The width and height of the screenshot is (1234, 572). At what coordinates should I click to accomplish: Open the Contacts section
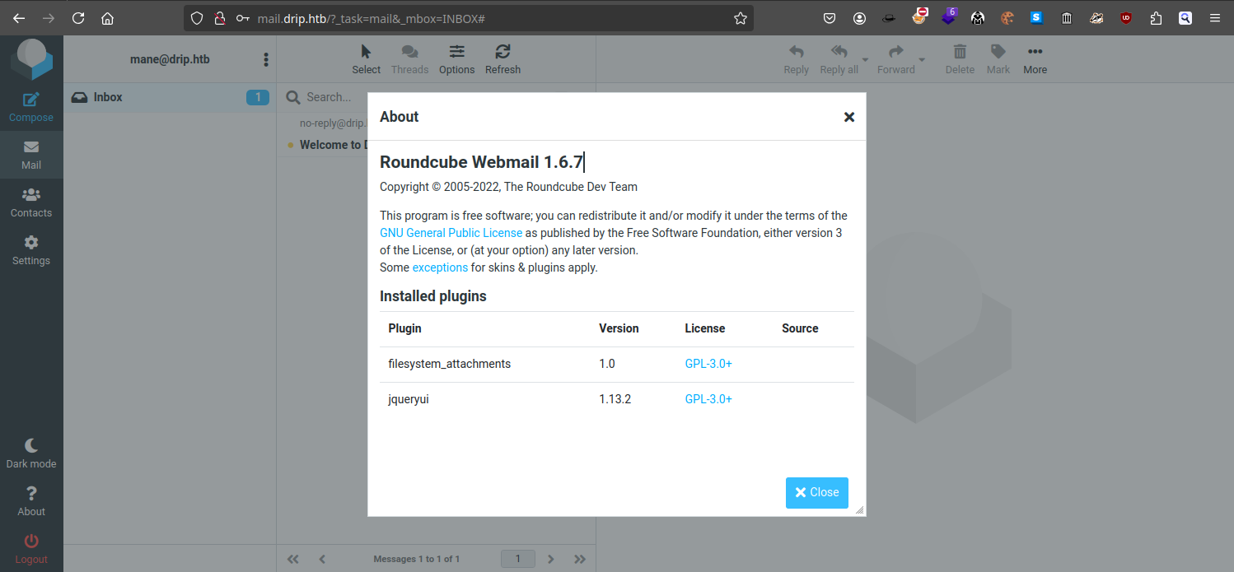31,202
